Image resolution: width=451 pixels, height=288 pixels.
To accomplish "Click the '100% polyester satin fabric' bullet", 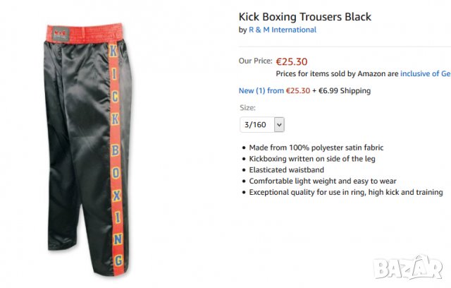I will pos(316,148).
